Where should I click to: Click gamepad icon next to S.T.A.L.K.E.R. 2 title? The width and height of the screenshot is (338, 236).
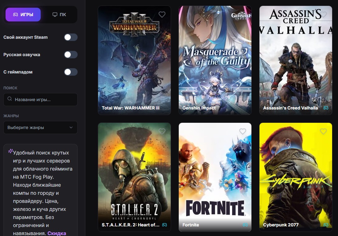click(164, 225)
